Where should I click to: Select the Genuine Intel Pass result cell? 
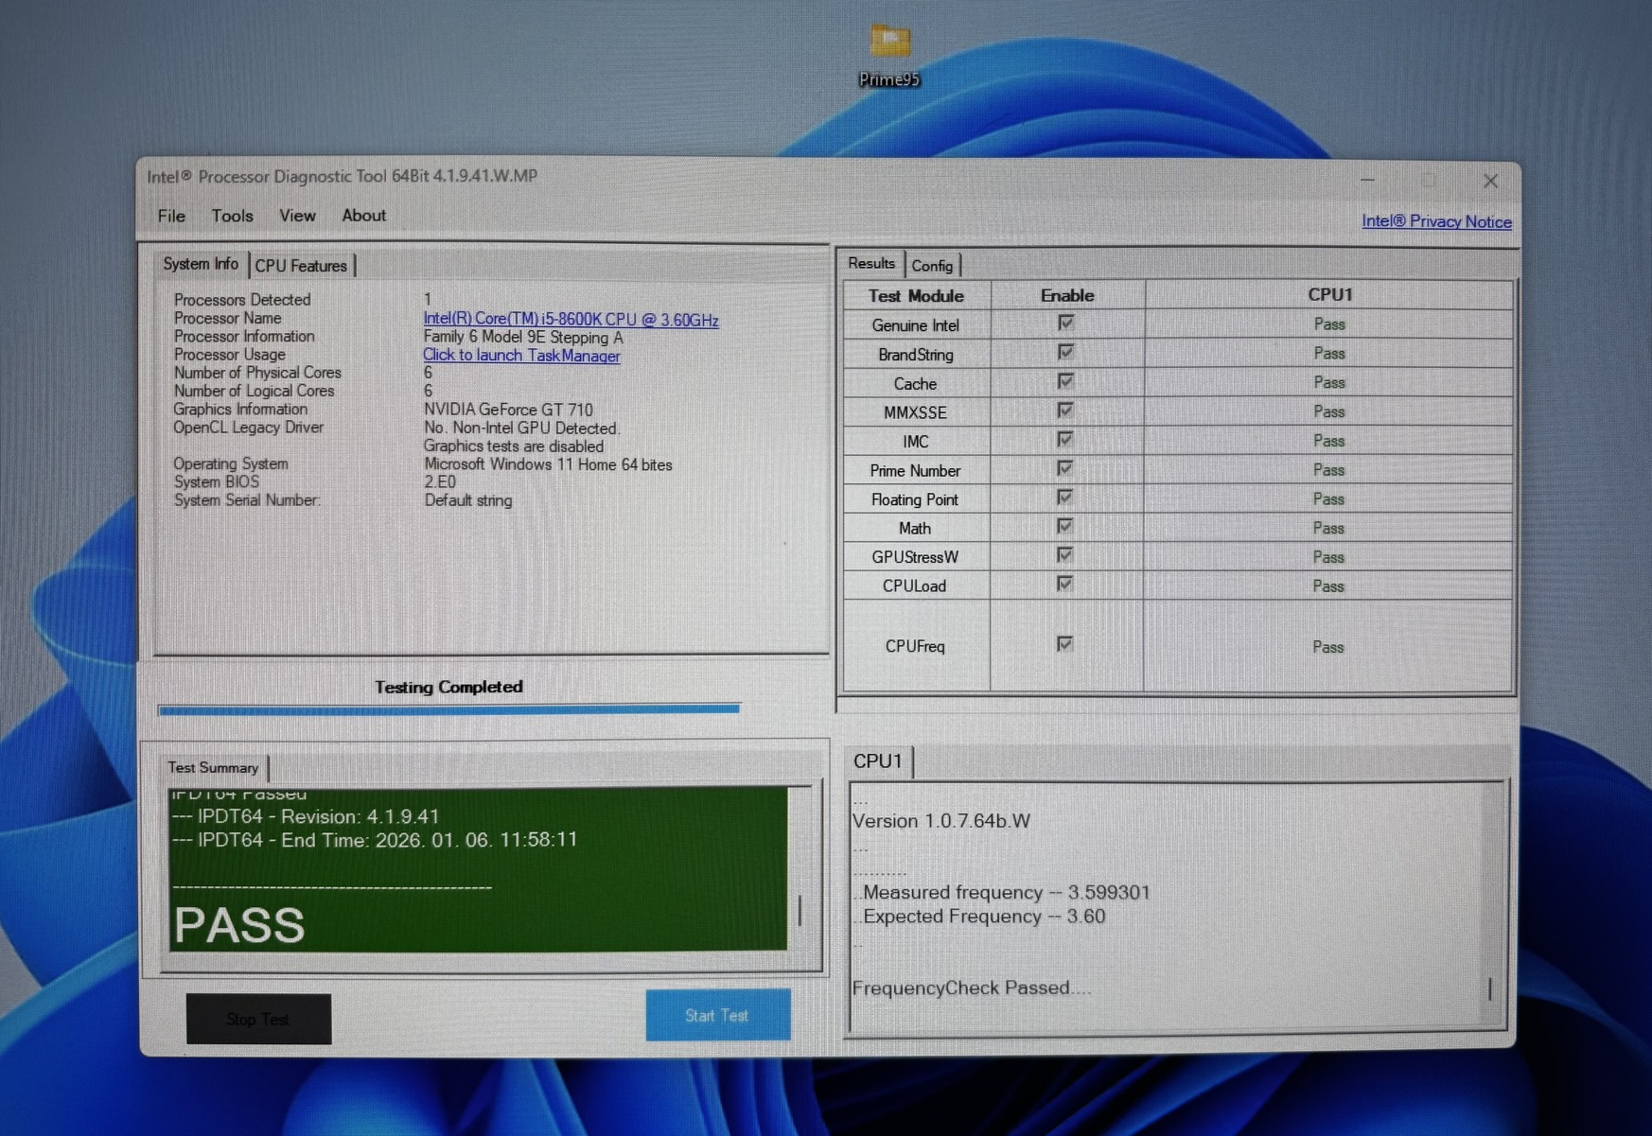tap(1329, 324)
